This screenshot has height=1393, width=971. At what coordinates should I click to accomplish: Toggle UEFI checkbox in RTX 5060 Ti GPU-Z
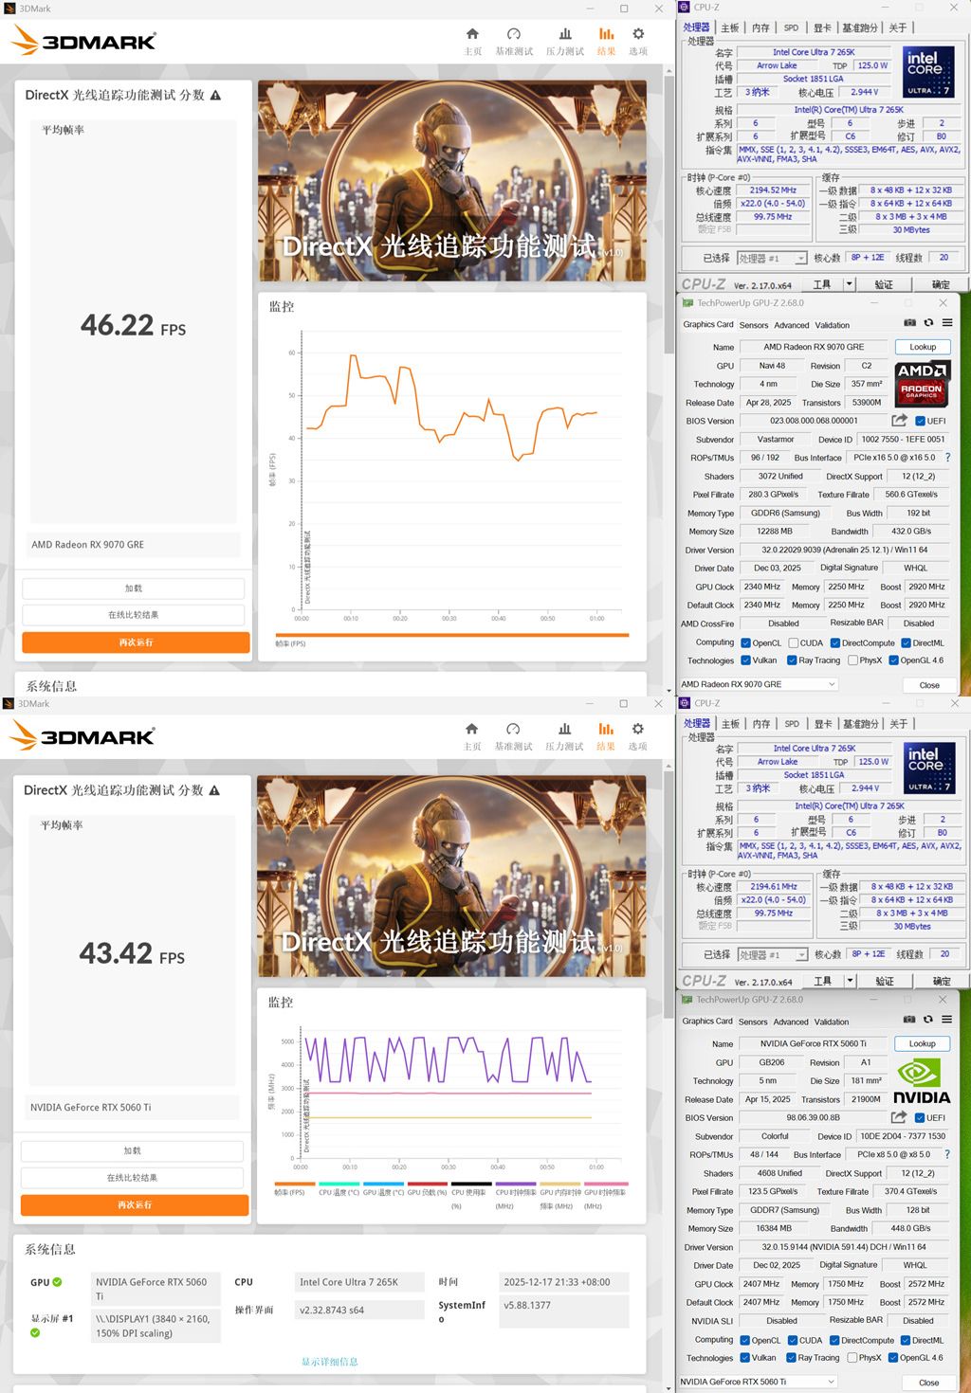click(919, 1117)
